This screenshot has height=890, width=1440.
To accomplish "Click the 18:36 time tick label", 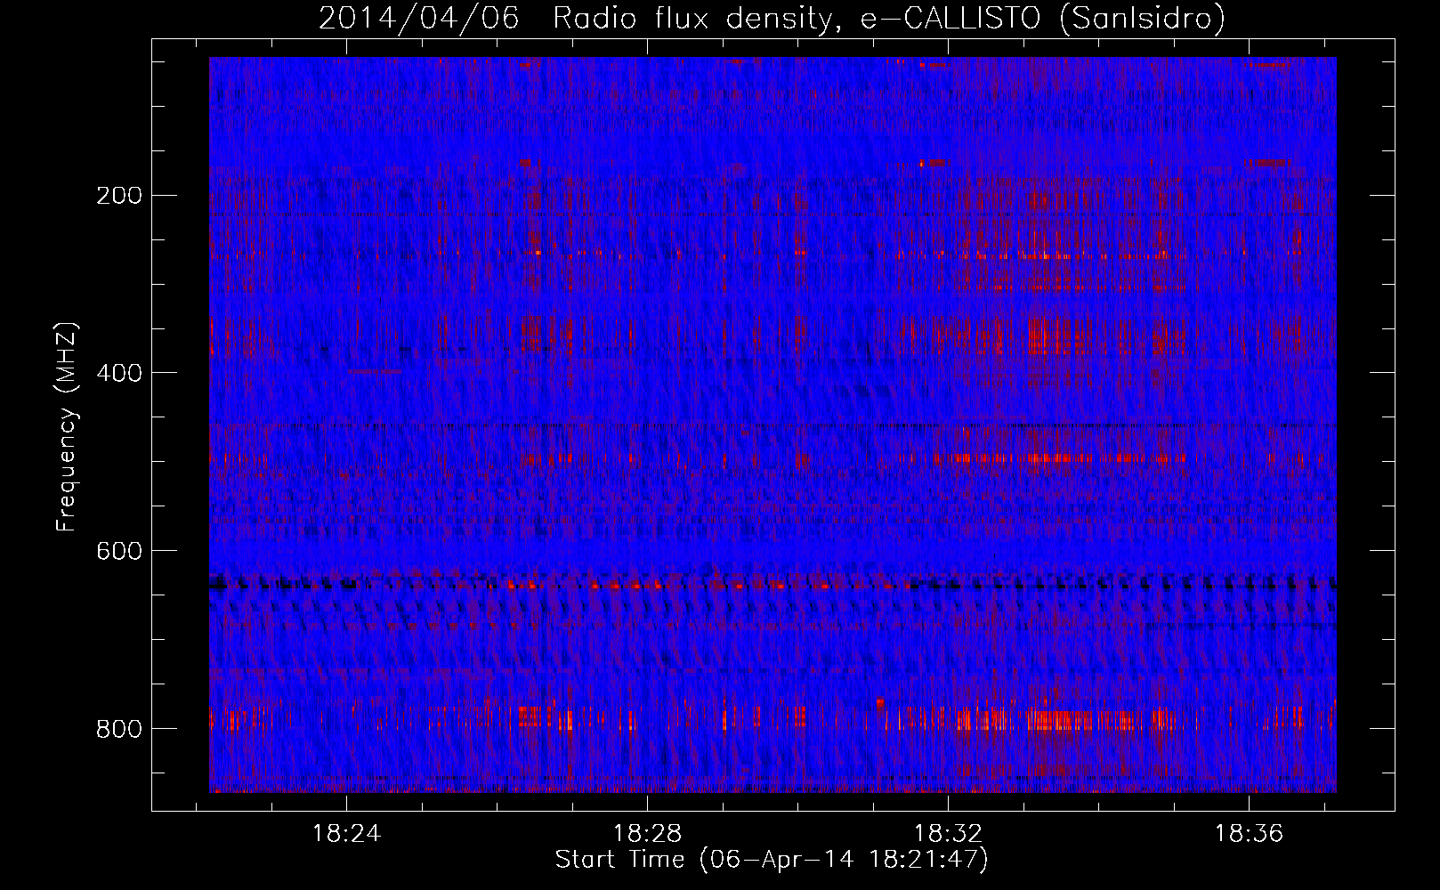I will (1250, 833).
